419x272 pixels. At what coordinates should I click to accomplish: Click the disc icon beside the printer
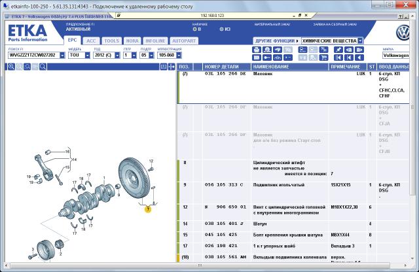click(267, 50)
